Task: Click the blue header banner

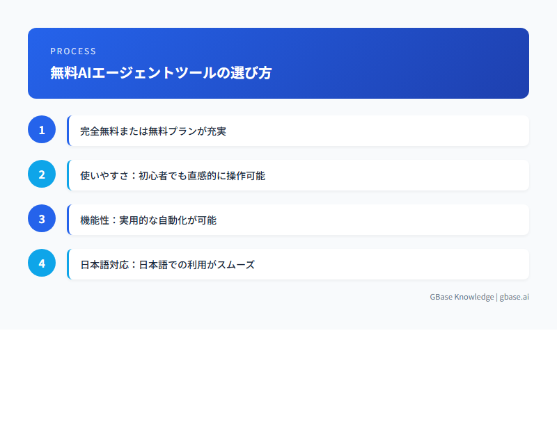Action: [278, 63]
